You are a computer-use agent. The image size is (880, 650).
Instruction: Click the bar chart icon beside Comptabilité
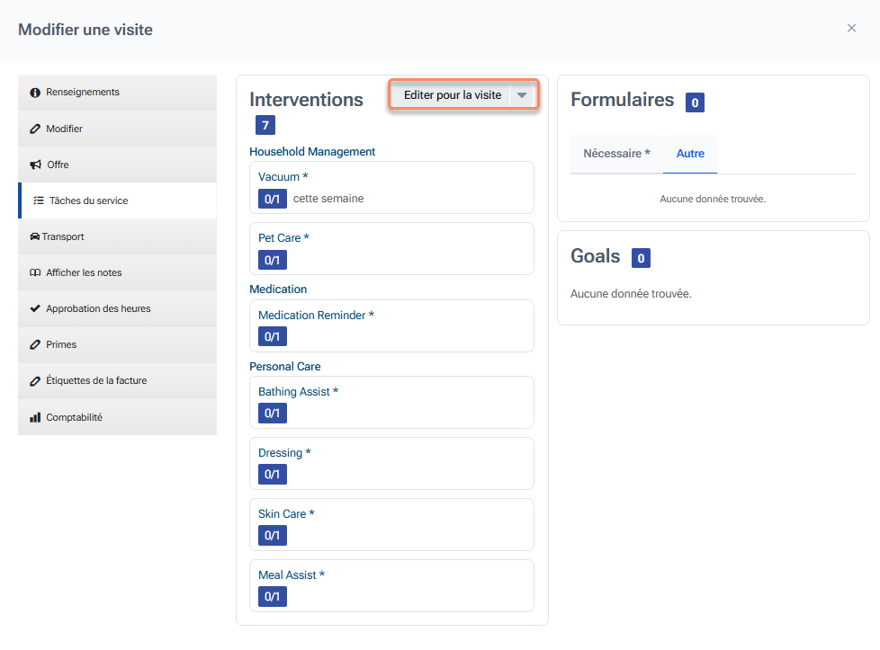click(36, 417)
